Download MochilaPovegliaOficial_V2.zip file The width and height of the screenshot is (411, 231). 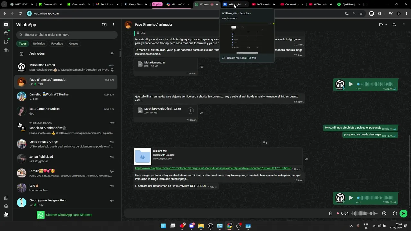pos(190,111)
